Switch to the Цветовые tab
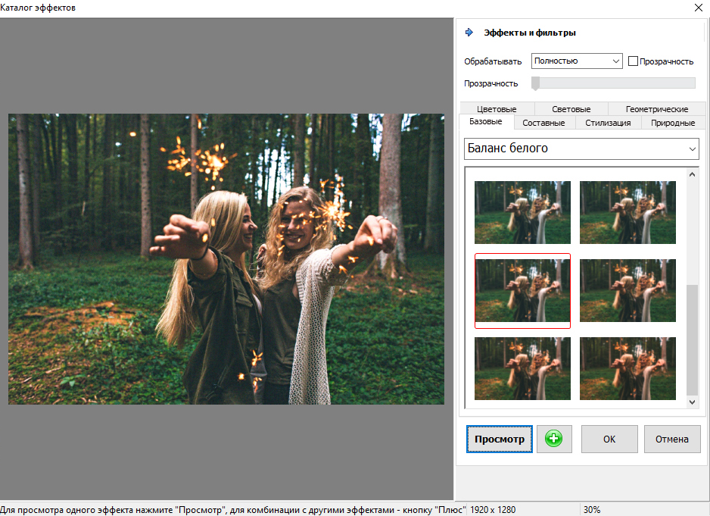 coord(497,109)
